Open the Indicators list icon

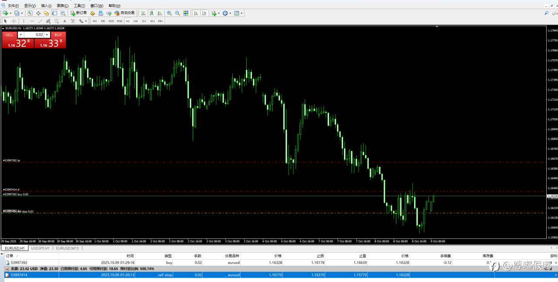(214, 13)
